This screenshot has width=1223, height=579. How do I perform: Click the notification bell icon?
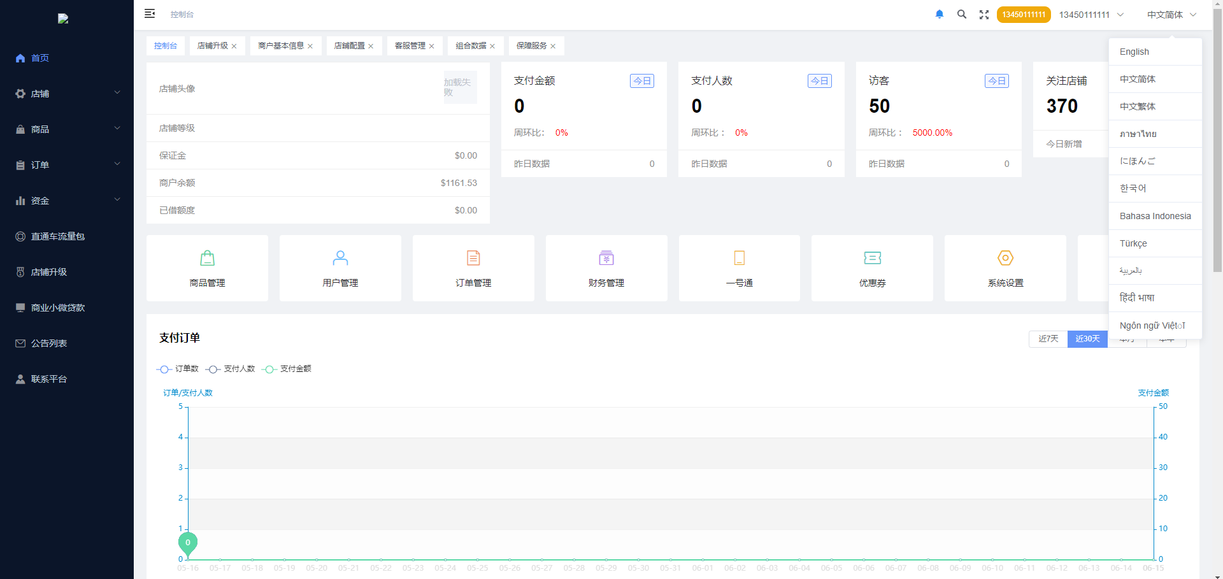coord(939,14)
